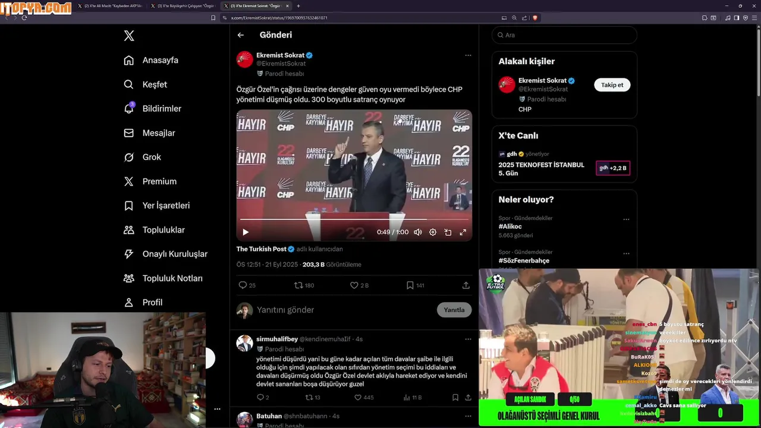This screenshot has height=428, width=761.
Task: Bookmark sirmuhalifbey's comment
Action: pos(455,397)
